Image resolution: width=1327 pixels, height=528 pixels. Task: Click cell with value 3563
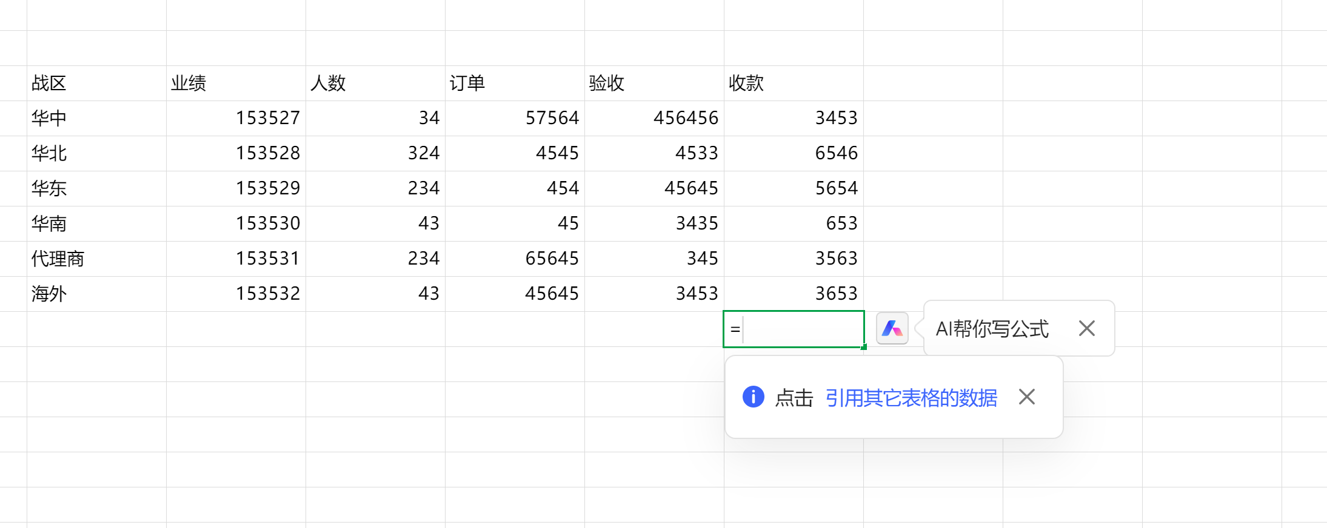click(794, 259)
